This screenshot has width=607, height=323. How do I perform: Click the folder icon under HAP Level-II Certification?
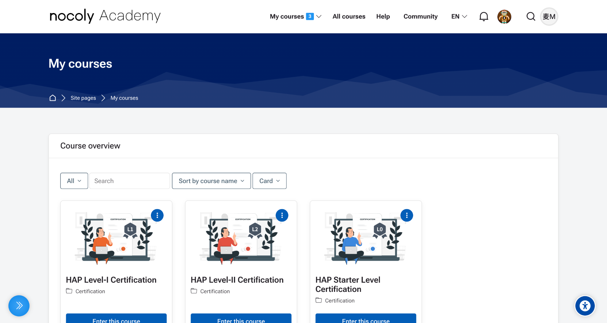(194, 291)
